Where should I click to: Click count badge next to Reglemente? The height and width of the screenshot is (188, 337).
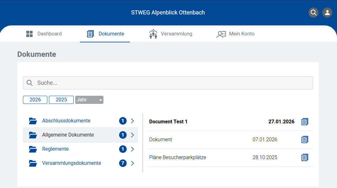pos(123,149)
